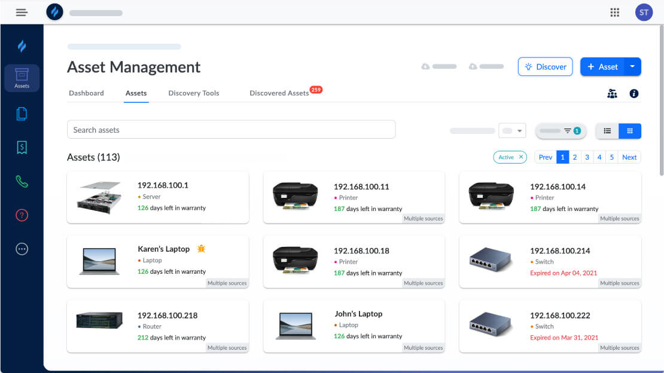The image size is (664, 373).
Task: Open the filter pill with badge
Action: 561,131
